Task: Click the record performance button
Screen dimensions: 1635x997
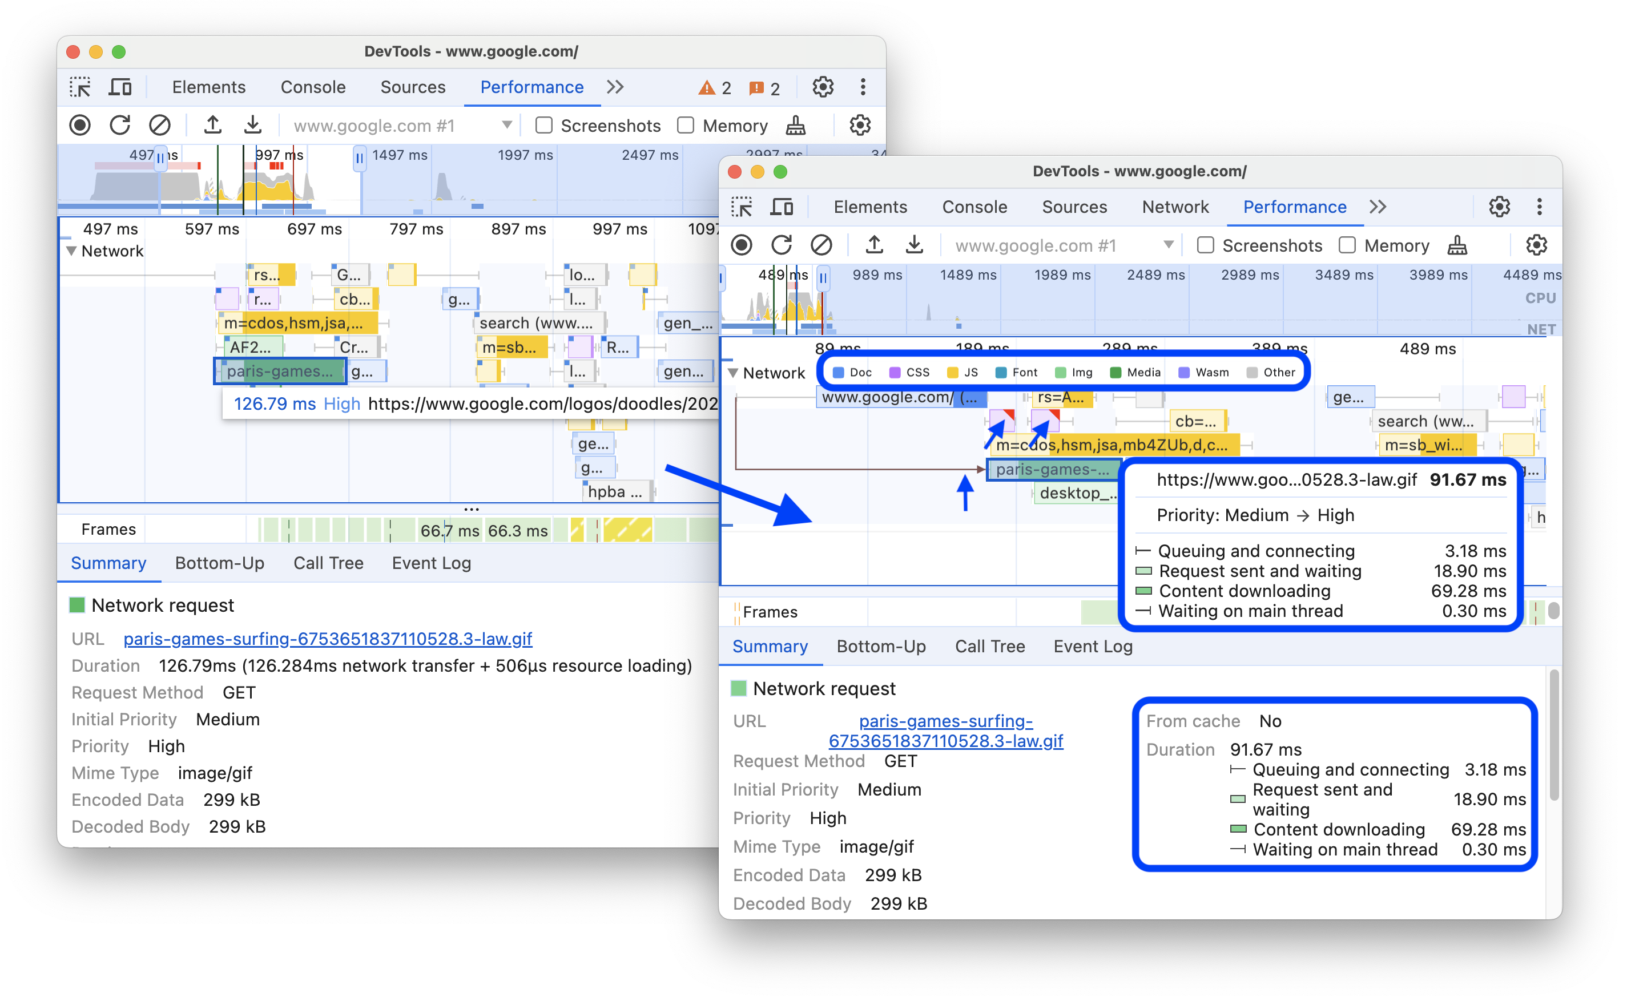Action: point(83,126)
